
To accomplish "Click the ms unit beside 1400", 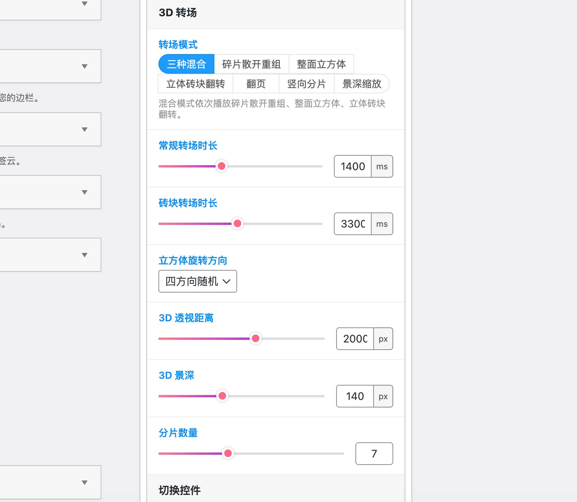I will pos(382,166).
